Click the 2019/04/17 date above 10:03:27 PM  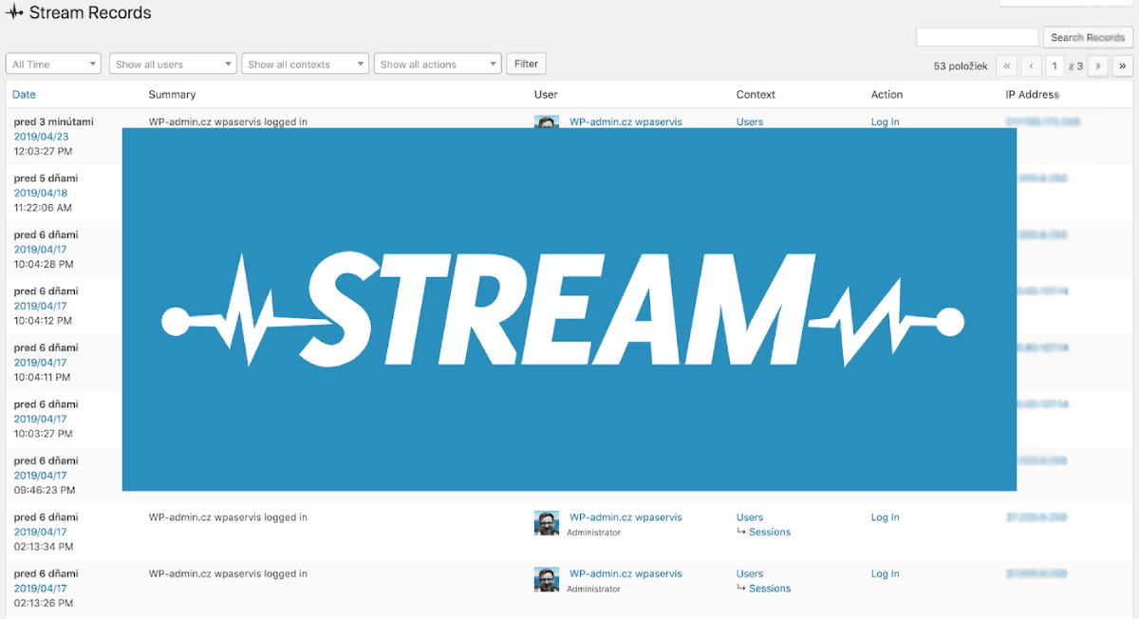click(41, 419)
